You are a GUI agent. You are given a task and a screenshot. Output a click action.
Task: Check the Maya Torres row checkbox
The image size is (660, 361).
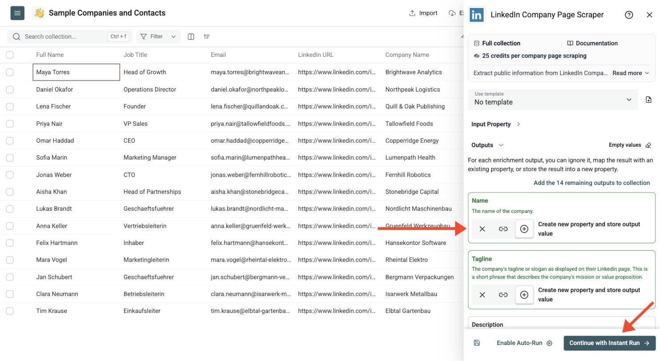tap(10, 72)
